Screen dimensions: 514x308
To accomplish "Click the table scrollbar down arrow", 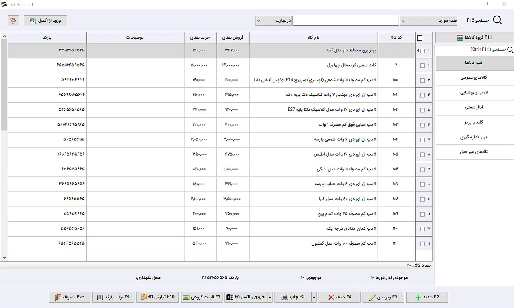I will (x=4, y=258).
